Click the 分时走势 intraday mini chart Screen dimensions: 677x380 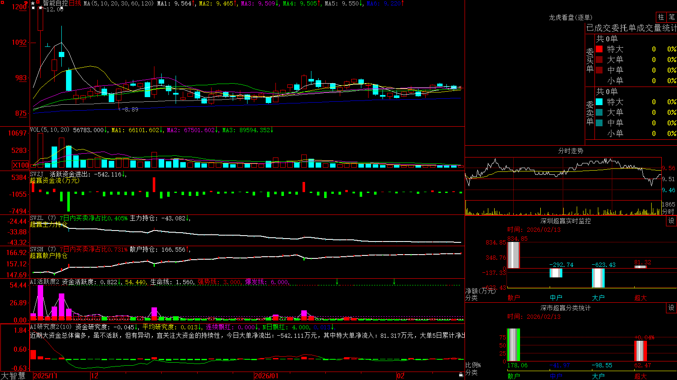click(x=563, y=186)
